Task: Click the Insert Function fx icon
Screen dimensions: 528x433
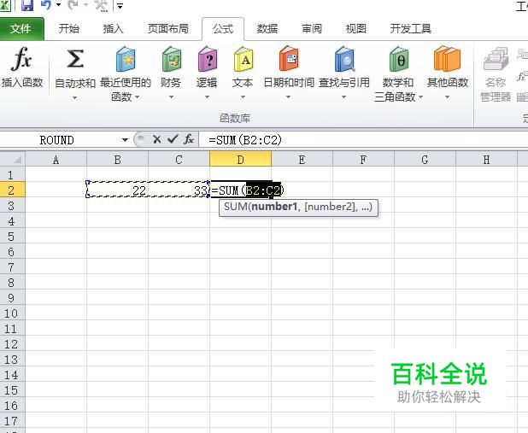Action: (x=21, y=59)
